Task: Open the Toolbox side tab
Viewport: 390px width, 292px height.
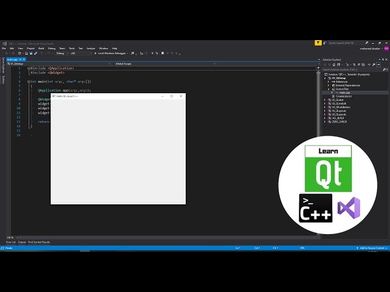Action: pyautogui.click(x=3, y=80)
